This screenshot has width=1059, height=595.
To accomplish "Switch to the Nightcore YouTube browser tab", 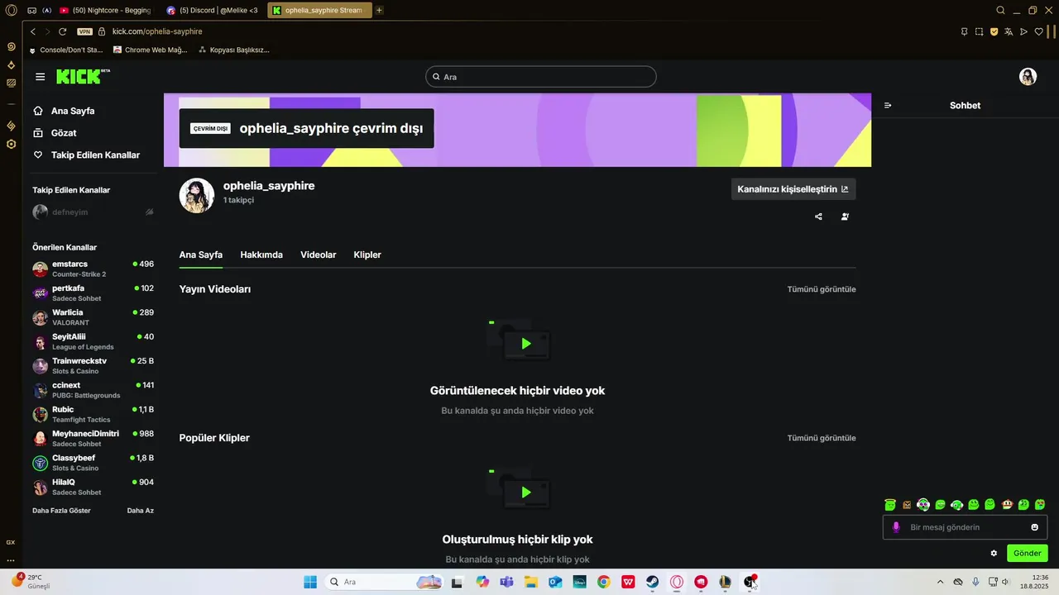I will click(x=105, y=11).
